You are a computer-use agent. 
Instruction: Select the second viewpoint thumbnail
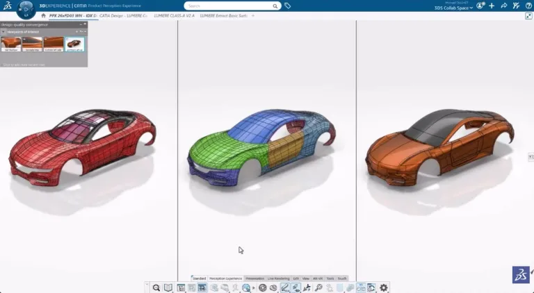pos(32,44)
